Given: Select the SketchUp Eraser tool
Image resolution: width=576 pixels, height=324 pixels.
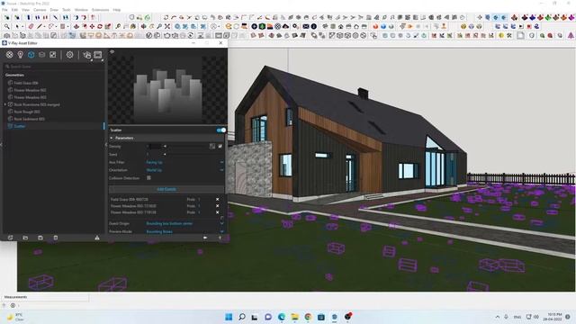Looking at the screenshot, I should [31, 26].
